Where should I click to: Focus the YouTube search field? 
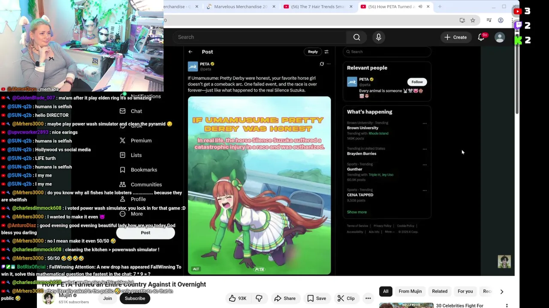259,37
